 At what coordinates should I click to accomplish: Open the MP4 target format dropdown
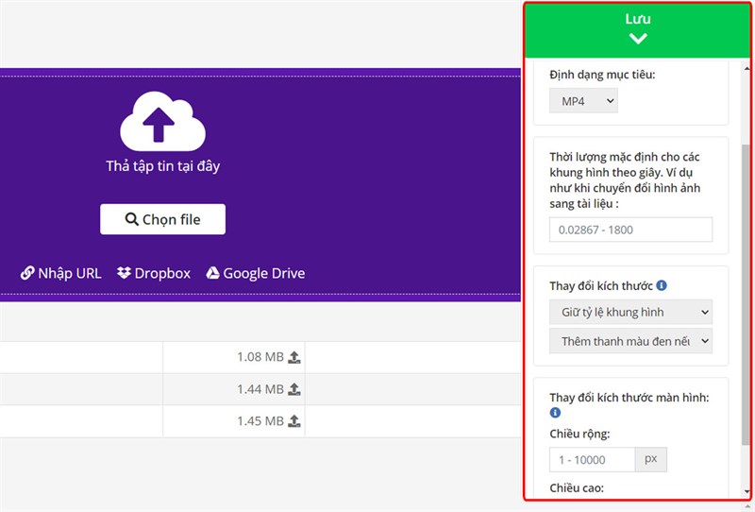583,101
